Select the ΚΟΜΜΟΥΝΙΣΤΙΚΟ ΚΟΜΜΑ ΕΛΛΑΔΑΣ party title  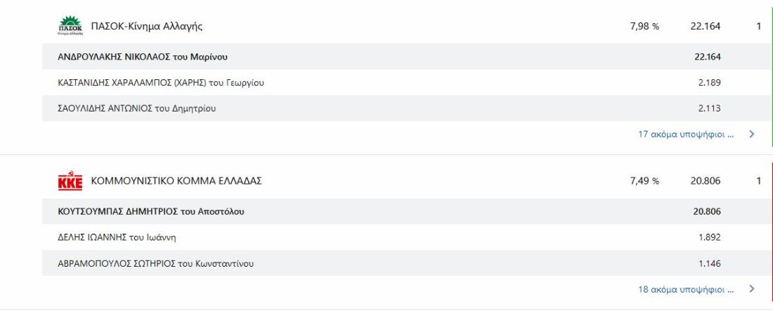point(176,181)
